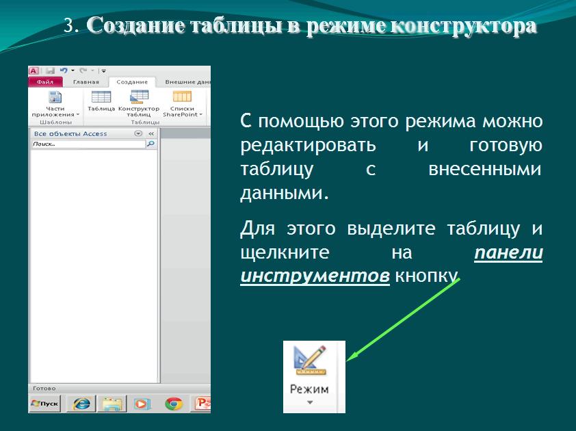576x431 pixels.
Task: Open the Customize Quick Access Toolbar dropdown
Action: point(103,70)
